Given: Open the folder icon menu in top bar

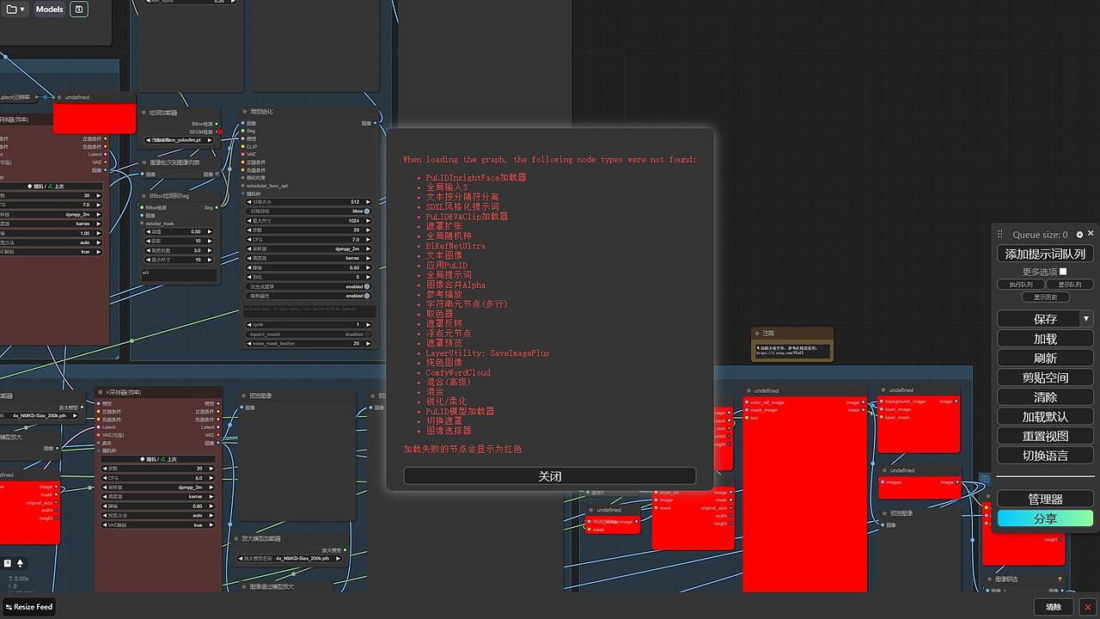Looking at the screenshot, I should pyautogui.click(x=15, y=9).
